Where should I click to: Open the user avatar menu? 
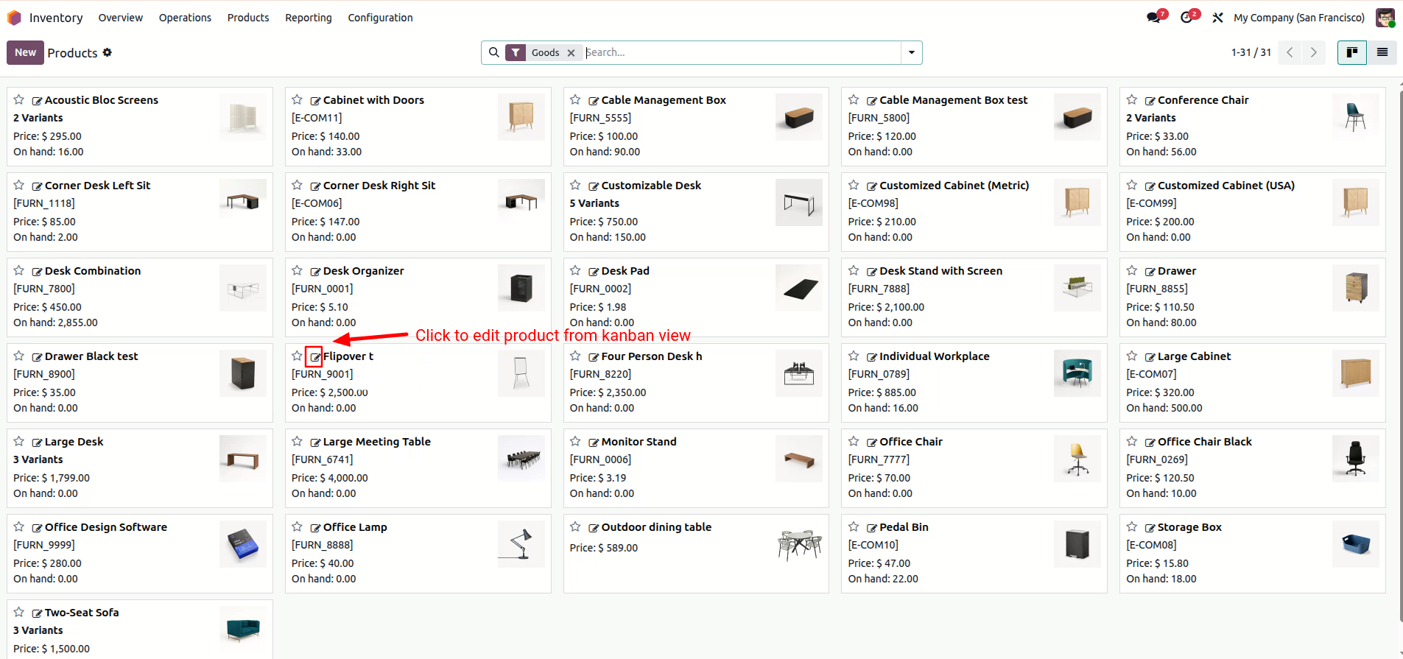pyautogui.click(x=1385, y=18)
